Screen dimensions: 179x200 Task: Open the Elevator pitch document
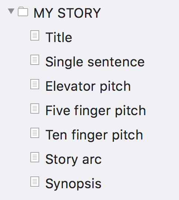click(x=88, y=86)
